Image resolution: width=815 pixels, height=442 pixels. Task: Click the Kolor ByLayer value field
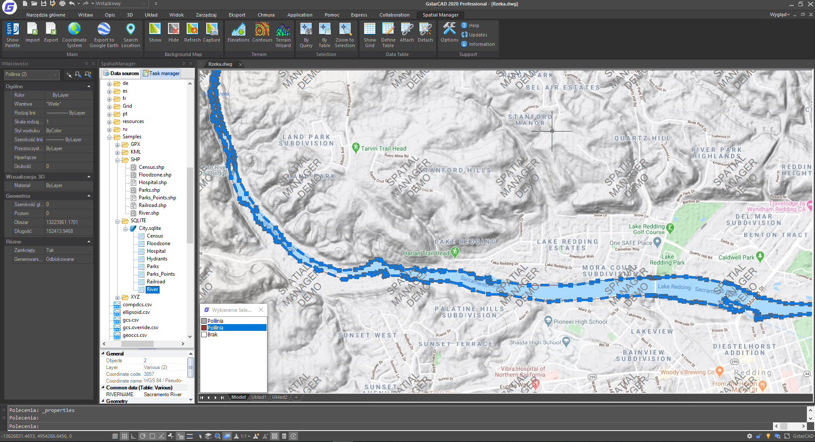(69, 95)
